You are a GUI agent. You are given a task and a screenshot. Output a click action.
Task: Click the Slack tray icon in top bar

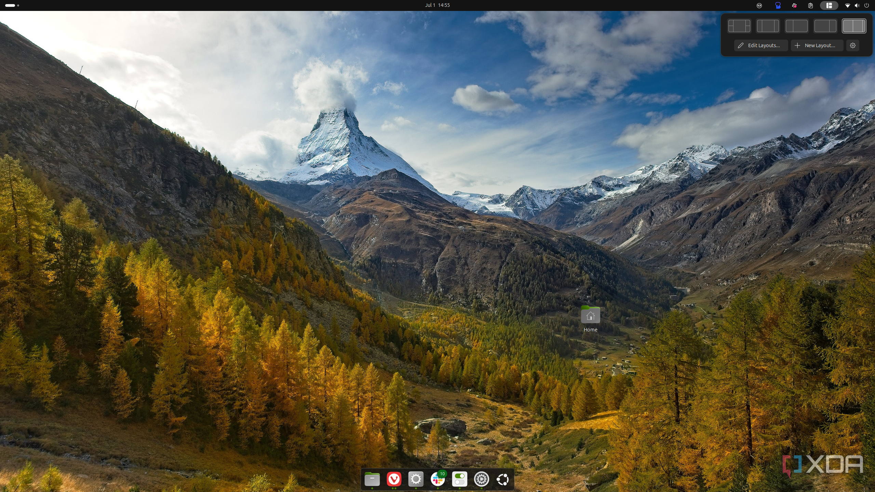(794, 5)
